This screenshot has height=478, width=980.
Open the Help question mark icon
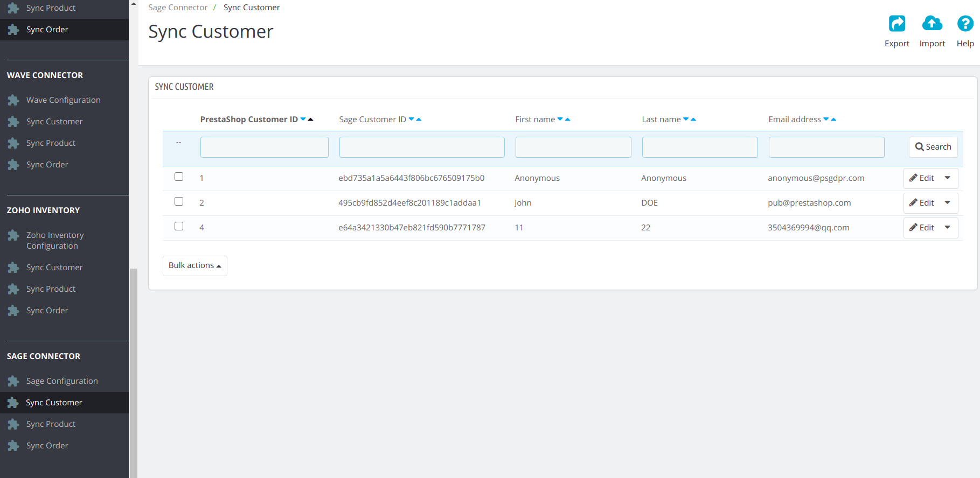point(965,24)
